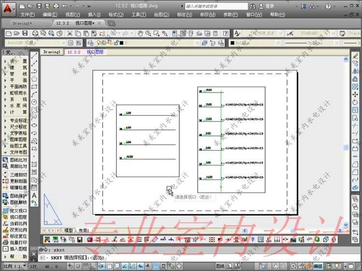The width and height of the screenshot is (362, 271).
Task: Click 批量打印 in the left panel
Action: (x=18, y=243)
